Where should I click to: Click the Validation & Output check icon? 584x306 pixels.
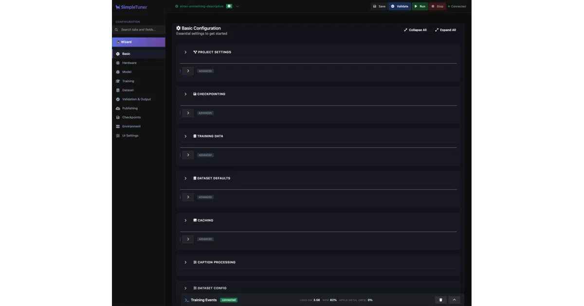coord(118,99)
